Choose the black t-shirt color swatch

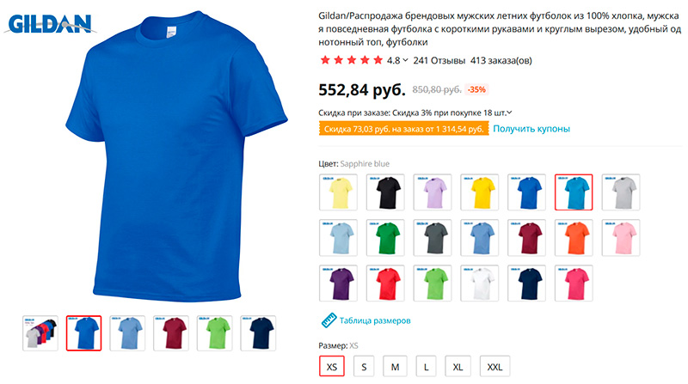point(385,192)
